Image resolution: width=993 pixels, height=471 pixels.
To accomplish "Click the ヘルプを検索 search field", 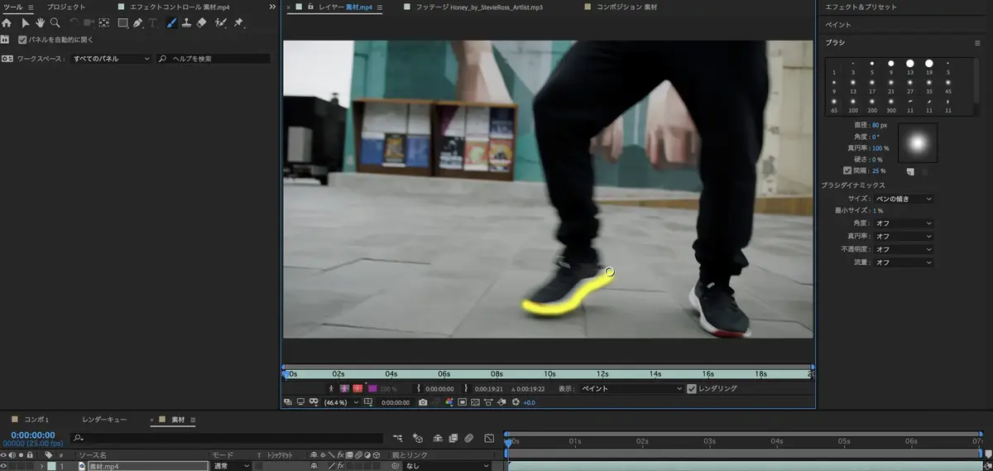I will (215, 59).
